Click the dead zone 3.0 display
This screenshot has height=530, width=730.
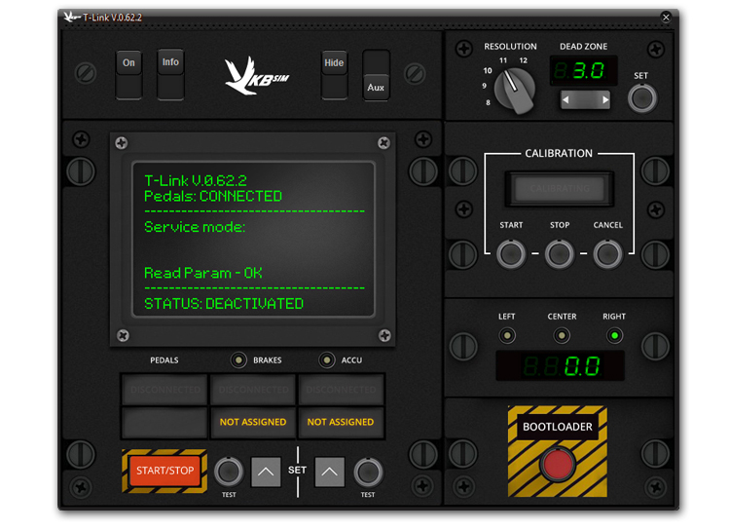pos(583,71)
